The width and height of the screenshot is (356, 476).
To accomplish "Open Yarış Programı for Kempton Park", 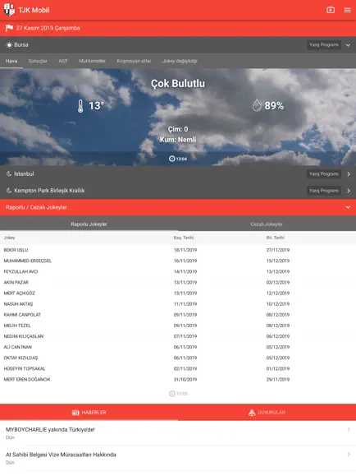I will tap(323, 191).
